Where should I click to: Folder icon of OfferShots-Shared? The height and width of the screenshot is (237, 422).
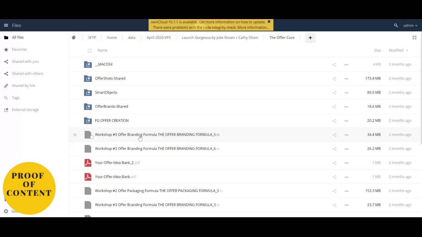coord(88,78)
